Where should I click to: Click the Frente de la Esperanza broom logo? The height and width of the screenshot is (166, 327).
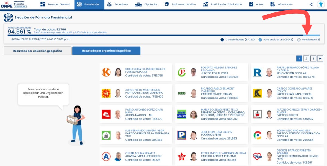(106, 135)
